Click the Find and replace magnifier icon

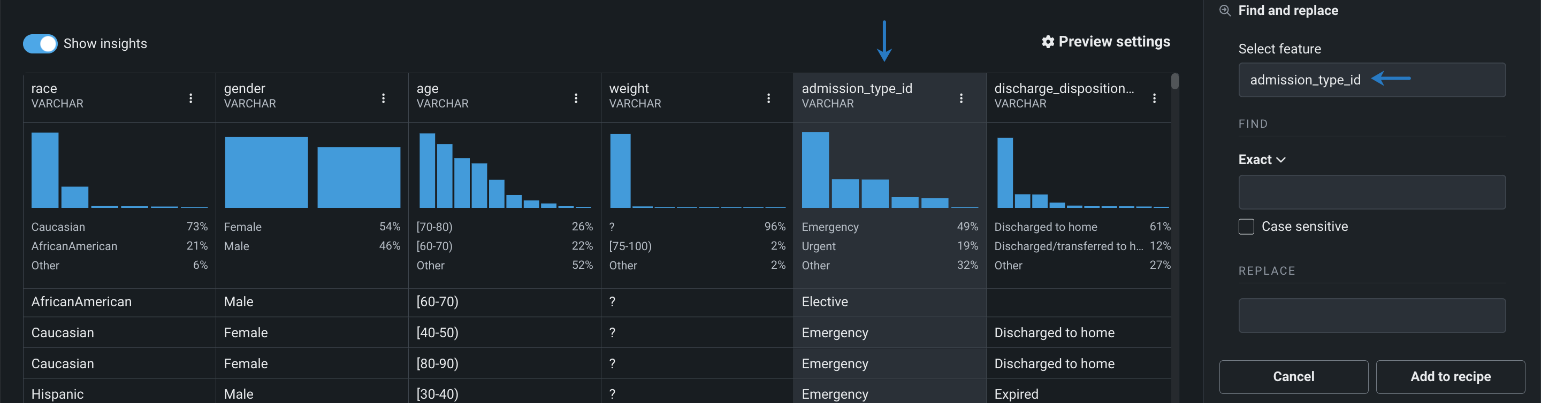pyautogui.click(x=1225, y=11)
